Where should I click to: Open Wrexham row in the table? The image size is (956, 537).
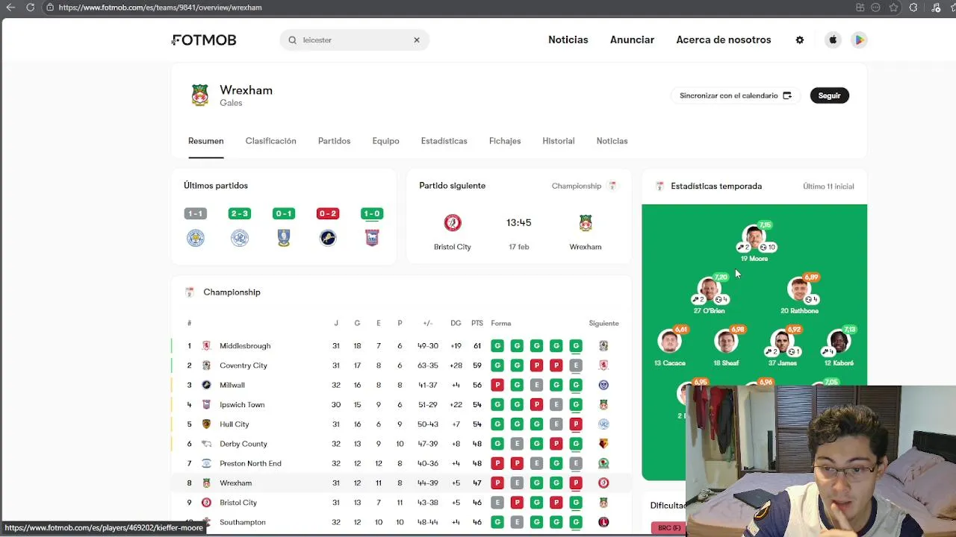(x=402, y=483)
